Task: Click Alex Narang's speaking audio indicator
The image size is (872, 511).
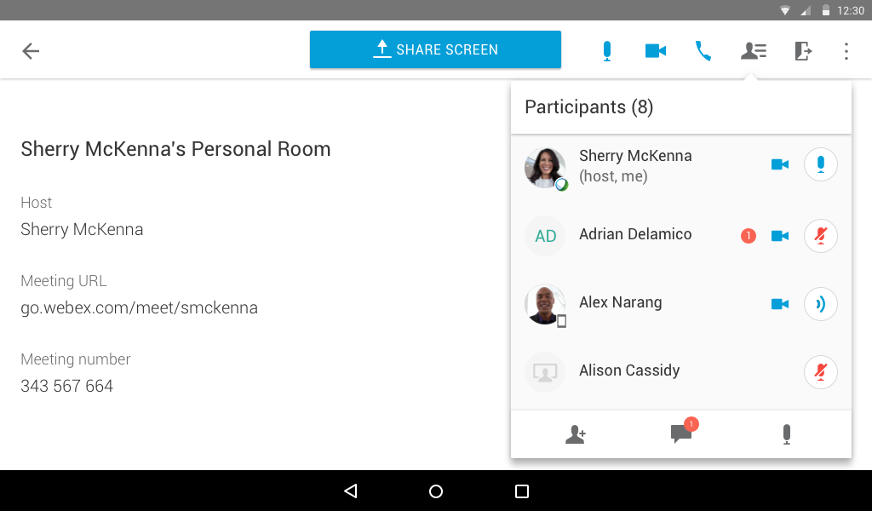Action: tap(820, 303)
